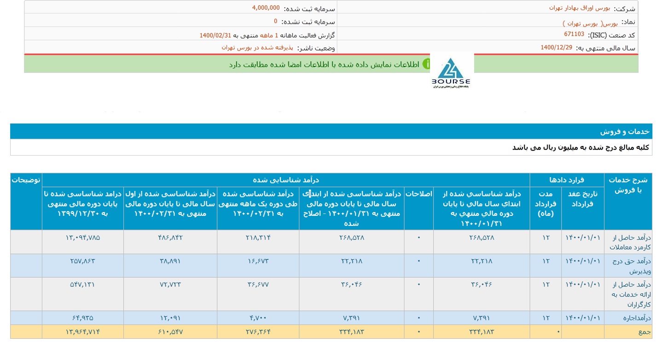Click value ۴۸۶,۸۴۲ in the commission income row
Image resolution: width=656 pixels, height=342 pixels.
[x=170, y=238]
